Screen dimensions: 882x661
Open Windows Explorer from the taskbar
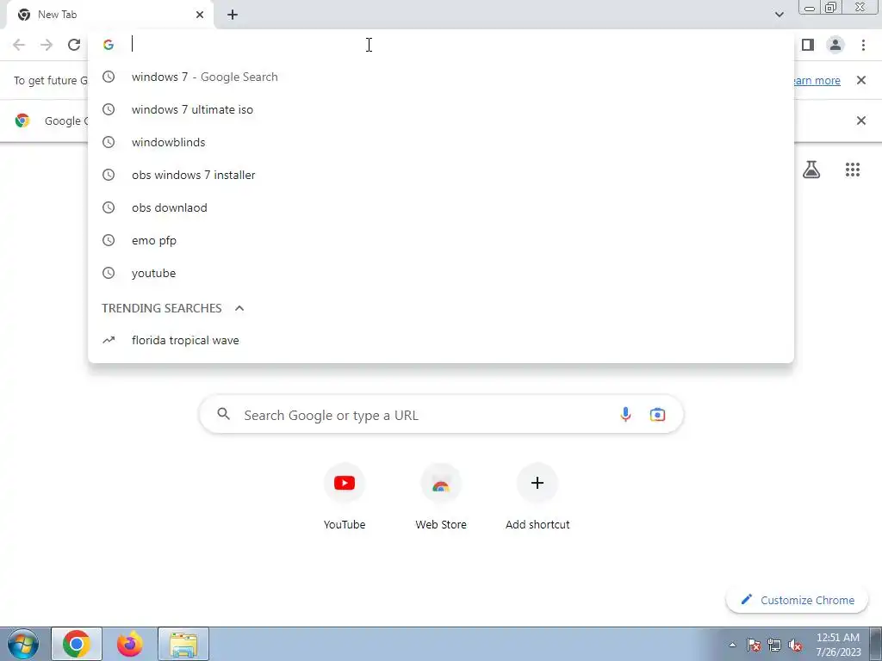click(x=183, y=644)
